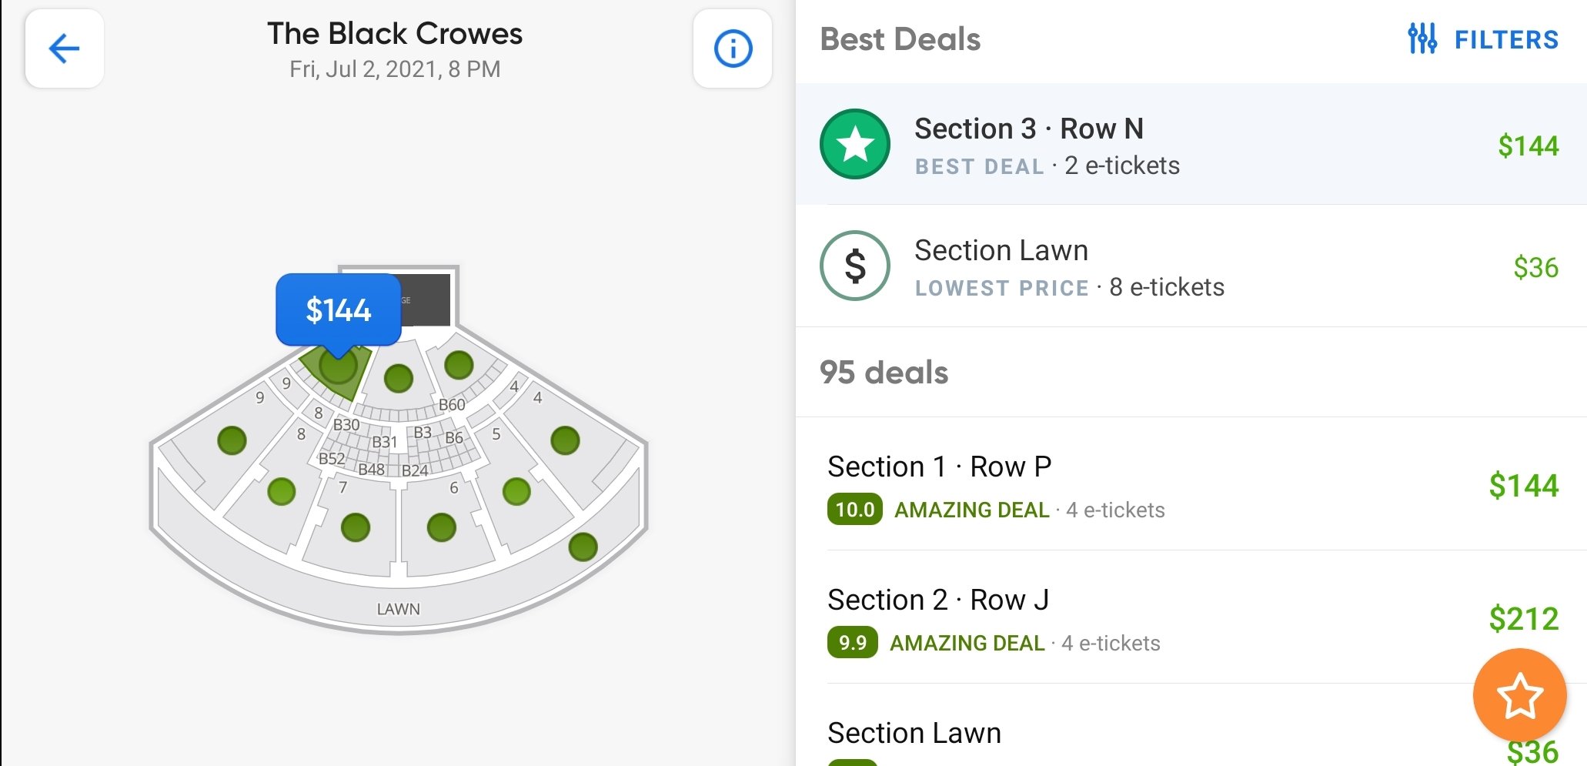Select the green Best Deal star icon

pos(855,144)
